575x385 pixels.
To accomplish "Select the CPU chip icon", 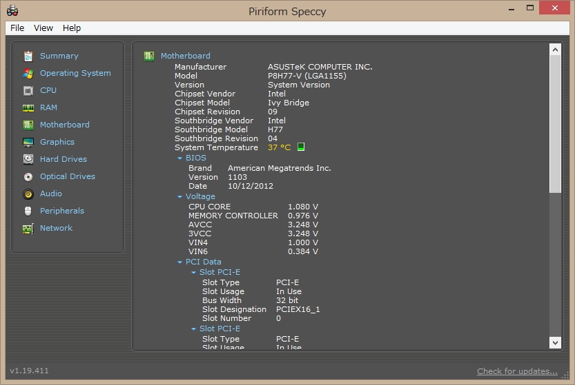I will point(28,90).
